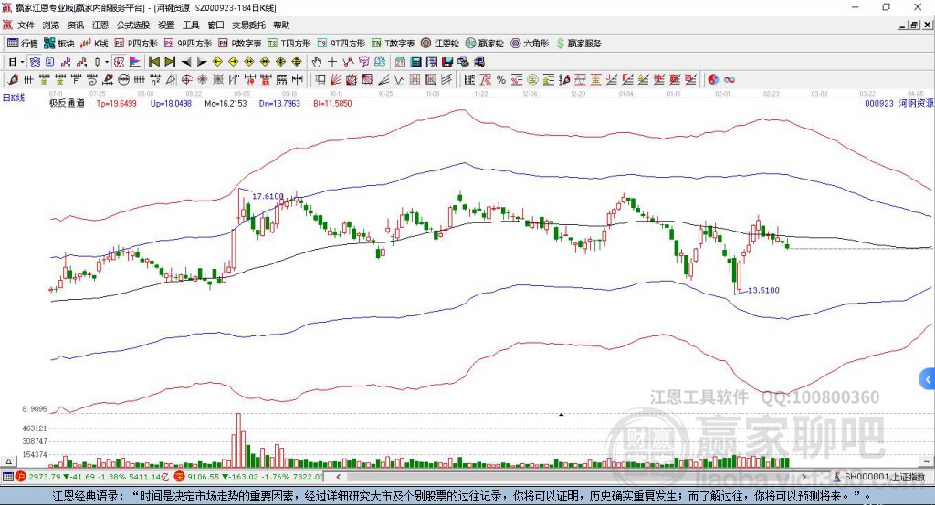Open the 交易委托 menu
The image size is (935, 505).
pos(248,25)
